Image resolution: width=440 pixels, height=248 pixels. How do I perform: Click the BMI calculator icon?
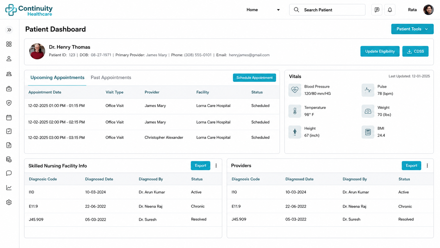[x=368, y=132]
